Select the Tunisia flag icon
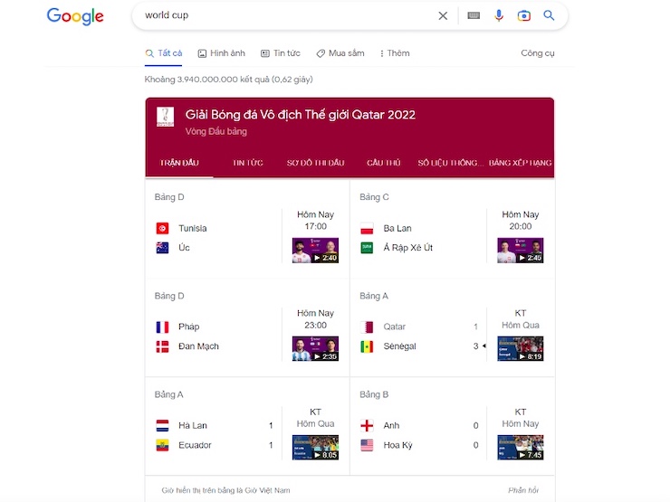 [x=162, y=228]
